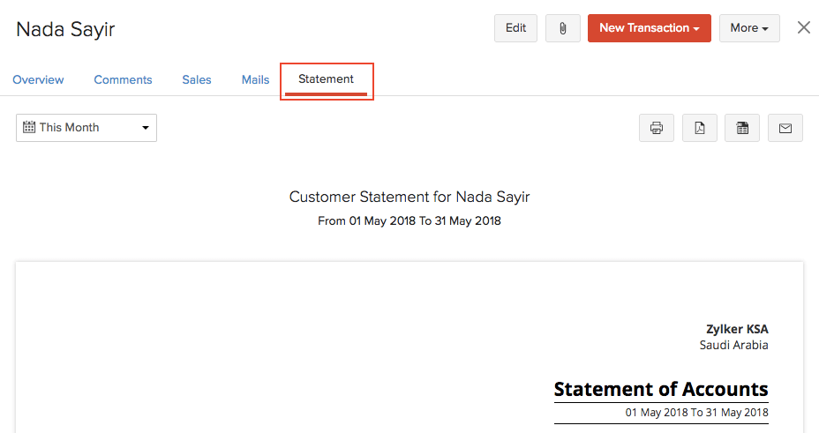Close the Nada Sayir customer panel
Screen dimensions: 819x433
(x=803, y=27)
